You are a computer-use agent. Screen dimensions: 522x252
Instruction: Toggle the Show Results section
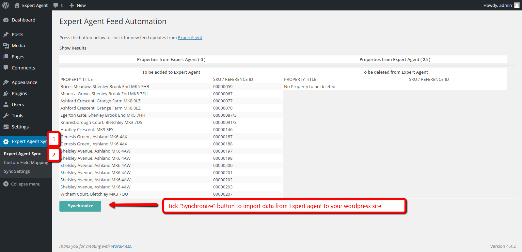(x=73, y=48)
